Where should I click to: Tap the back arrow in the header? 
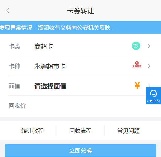pyautogui.click(x=8, y=11)
